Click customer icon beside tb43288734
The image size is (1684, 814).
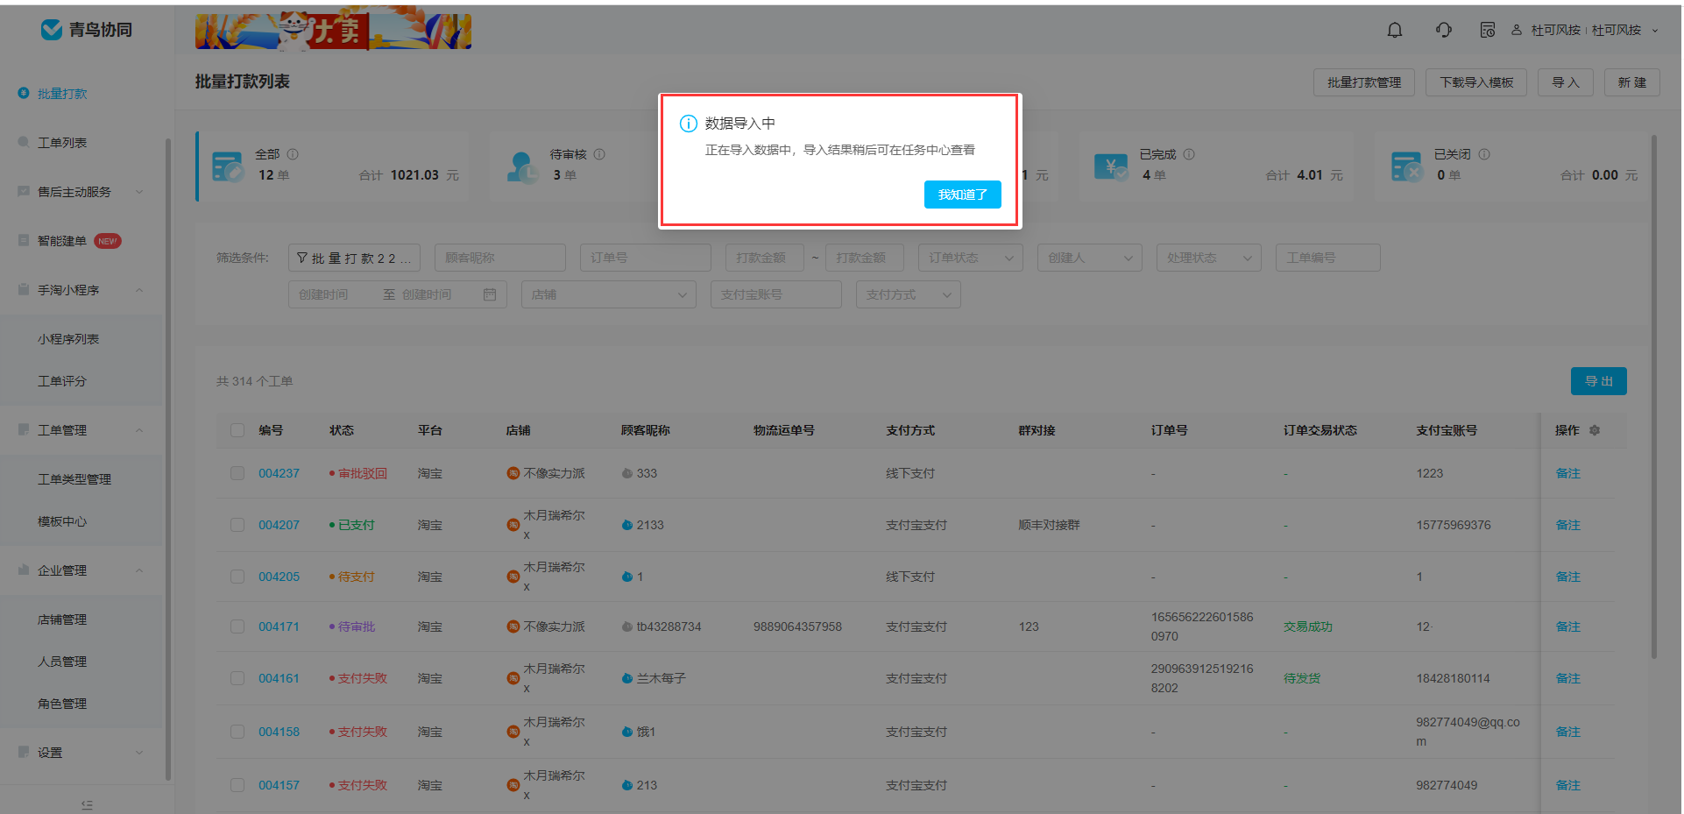(x=627, y=626)
